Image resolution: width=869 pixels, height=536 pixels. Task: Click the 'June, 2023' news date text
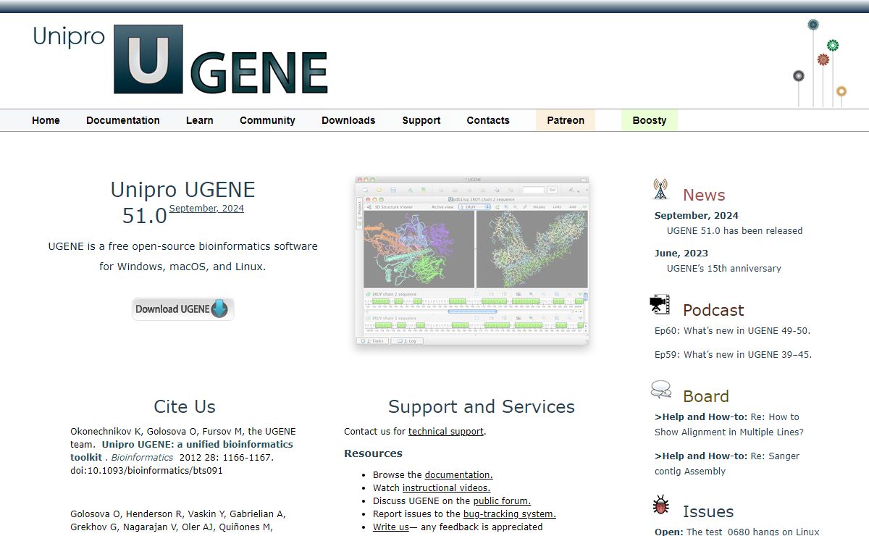tap(681, 253)
